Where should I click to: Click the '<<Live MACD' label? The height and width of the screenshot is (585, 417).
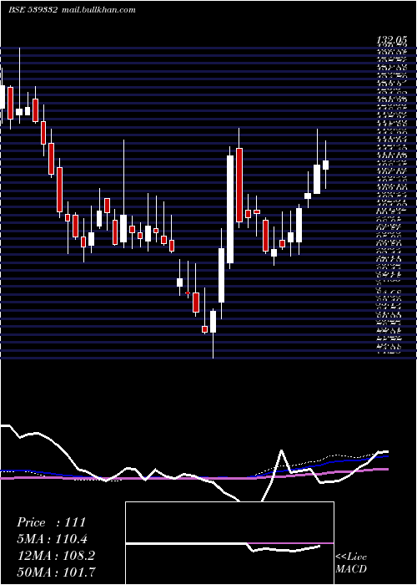point(351,563)
